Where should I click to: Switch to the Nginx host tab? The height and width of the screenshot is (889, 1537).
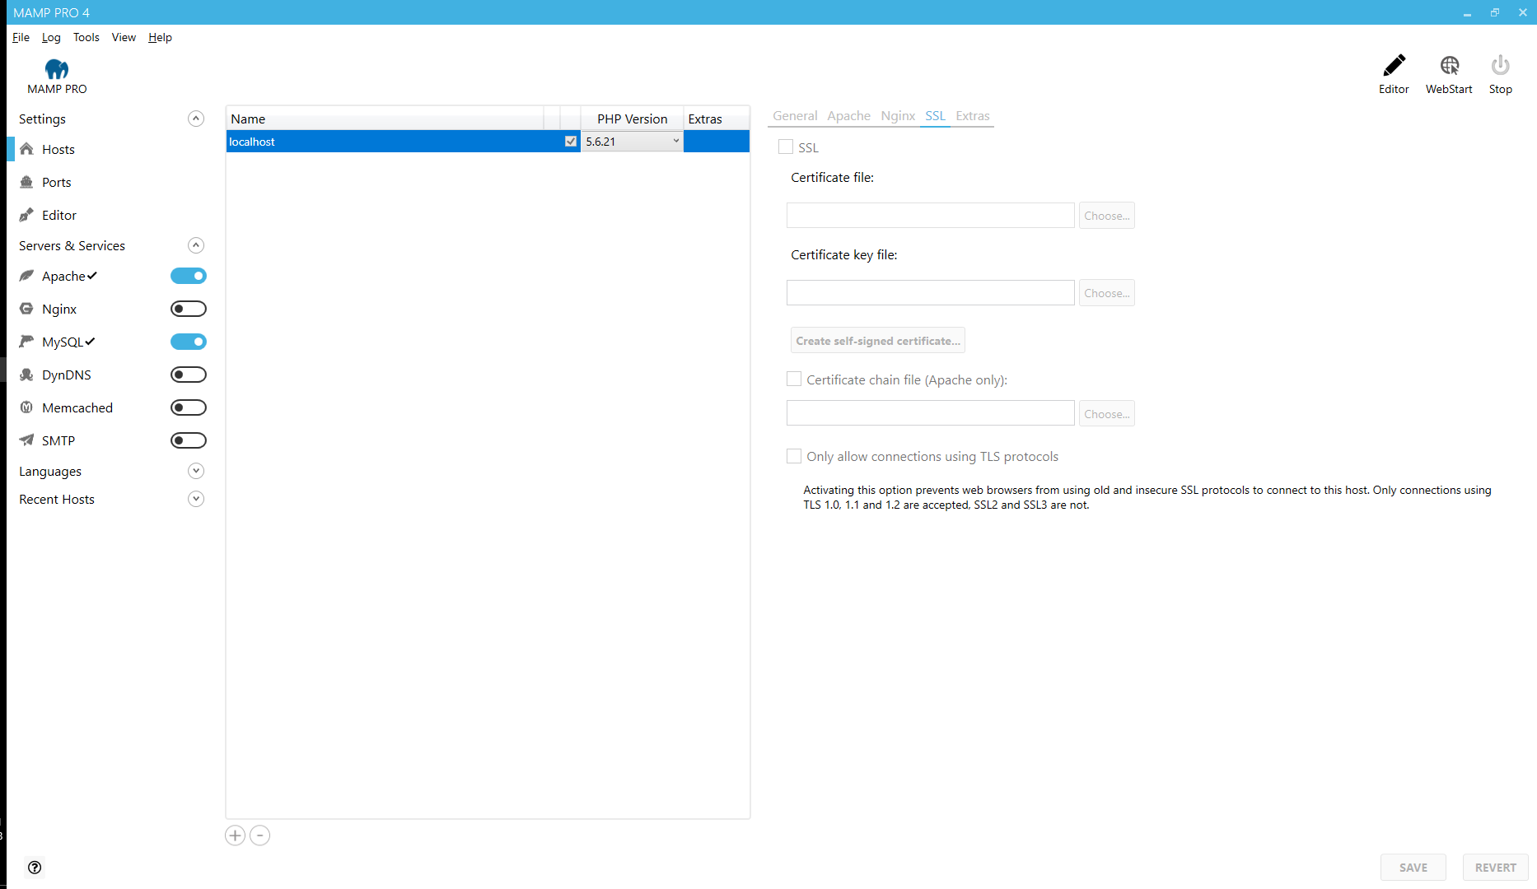click(898, 116)
